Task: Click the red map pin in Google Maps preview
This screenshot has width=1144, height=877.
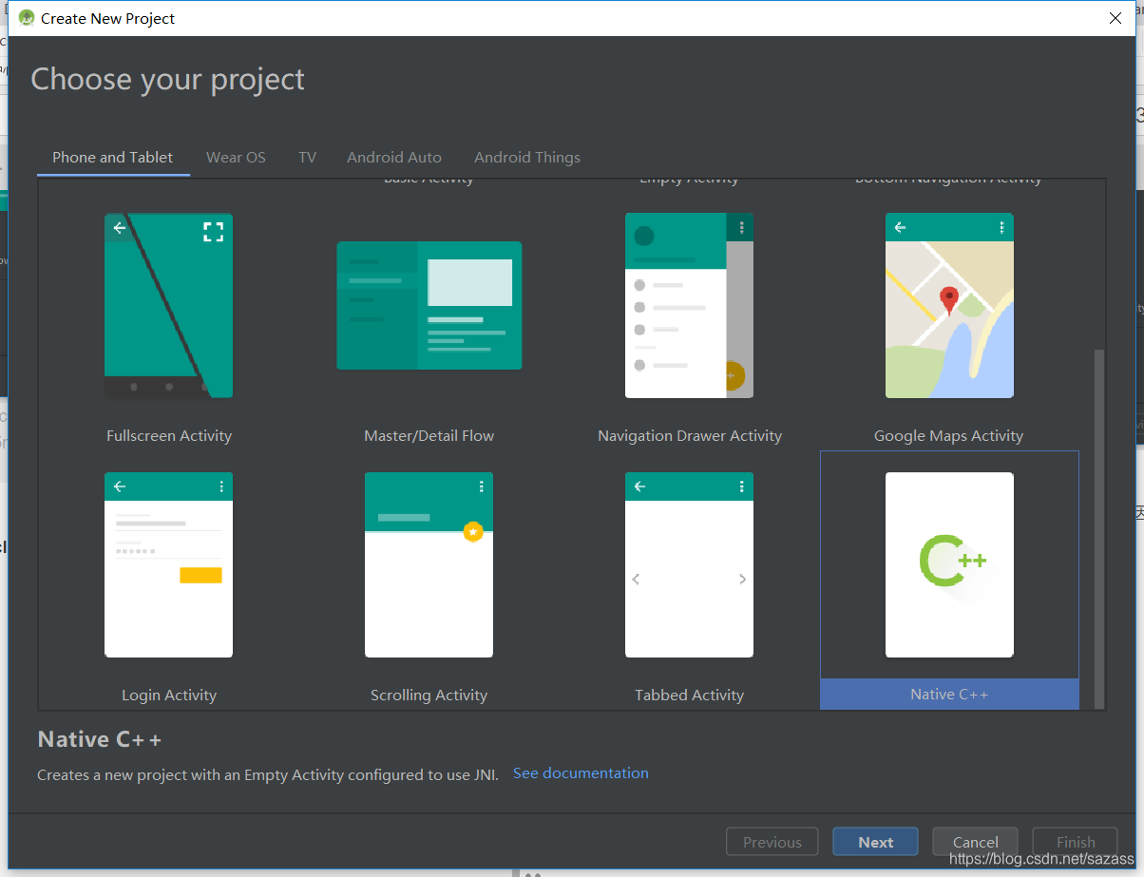Action: [x=949, y=300]
